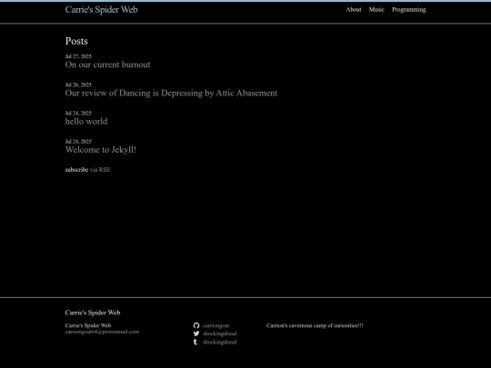Open the About page
This screenshot has height=368, width=491.
[x=354, y=10]
